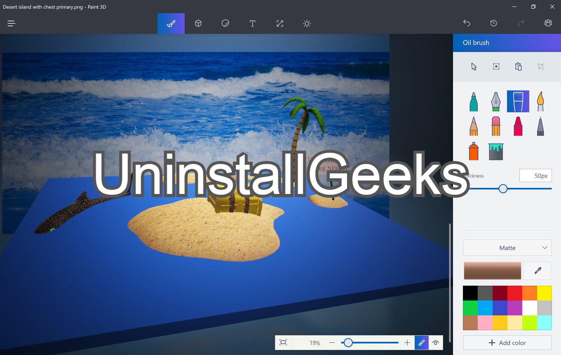Pick the orange color swatch
This screenshot has width=561, height=355.
click(530, 293)
